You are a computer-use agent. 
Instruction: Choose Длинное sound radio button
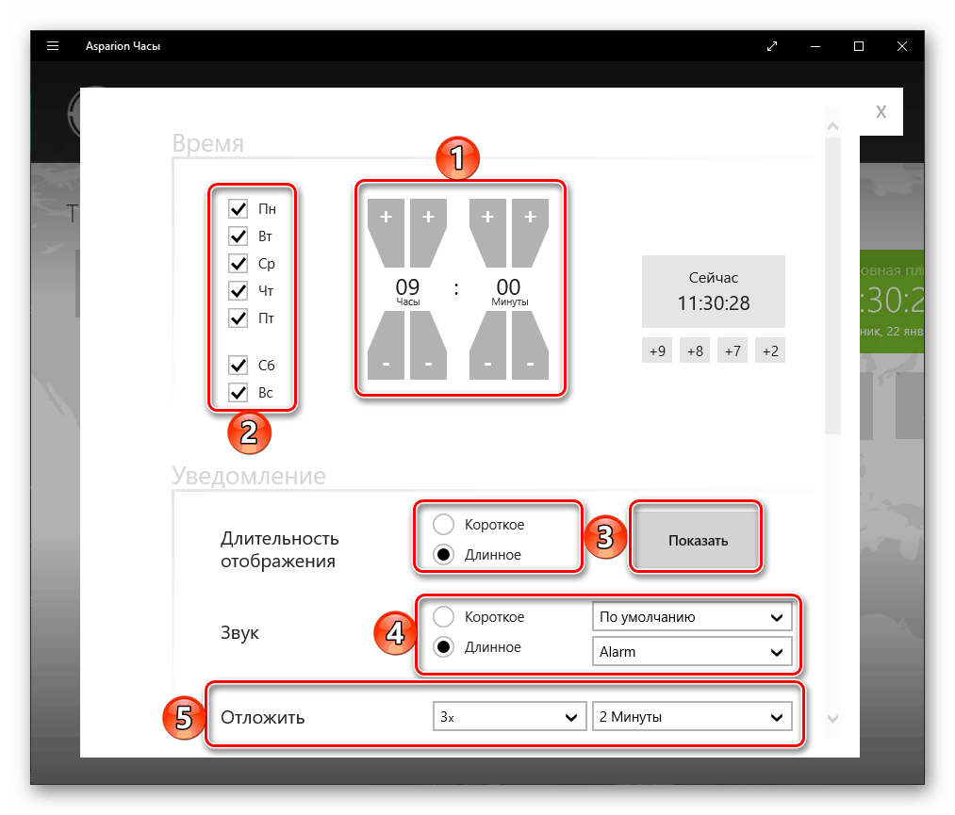click(x=443, y=647)
